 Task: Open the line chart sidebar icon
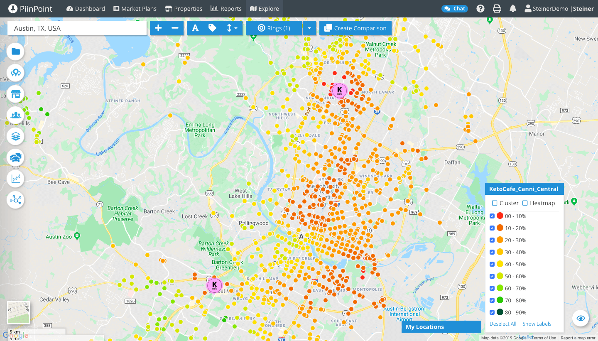pyautogui.click(x=16, y=179)
